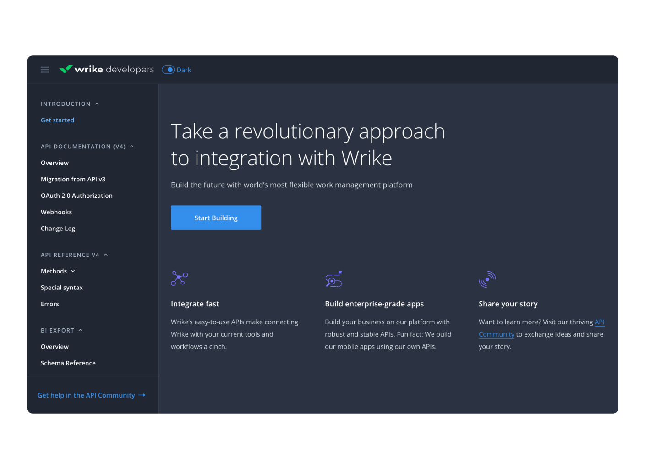
Task: Click the Wrike green checkmark logo
Action: (x=66, y=69)
